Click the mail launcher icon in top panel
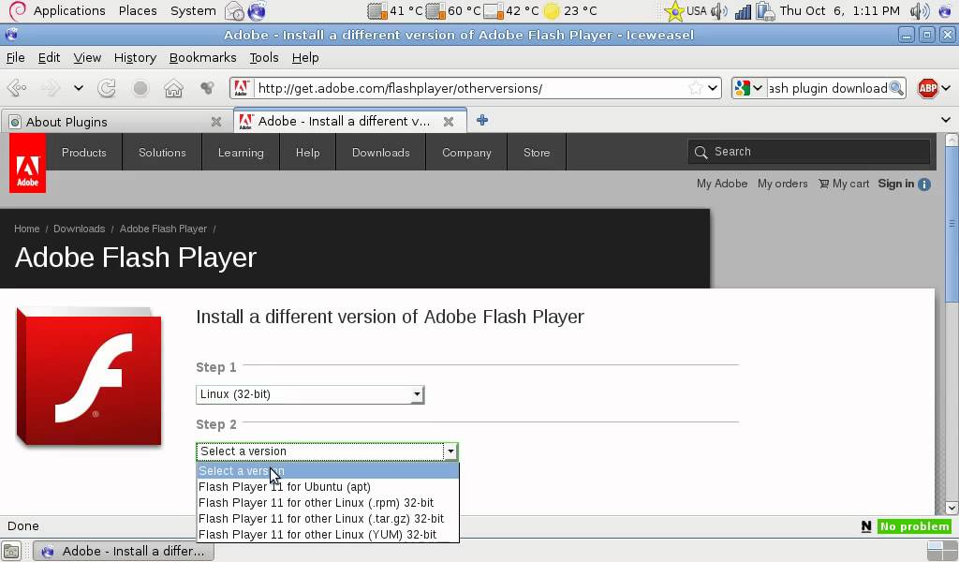This screenshot has height=562, width=959. click(234, 10)
